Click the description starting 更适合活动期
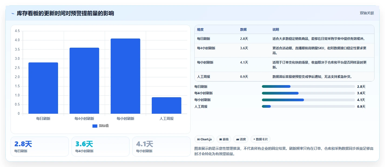385x167 pixels. (319, 51)
